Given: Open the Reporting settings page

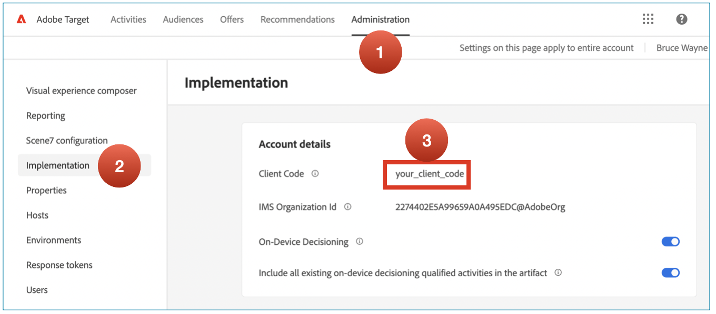Looking at the screenshot, I should (x=46, y=116).
